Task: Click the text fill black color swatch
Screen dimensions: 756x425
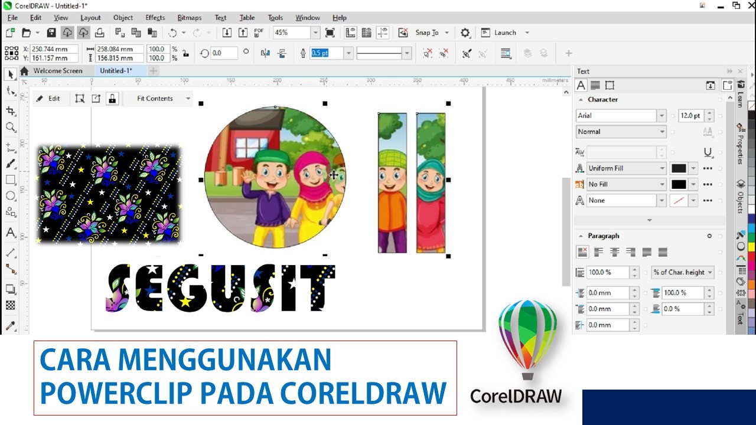Action: [x=679, y=168]
